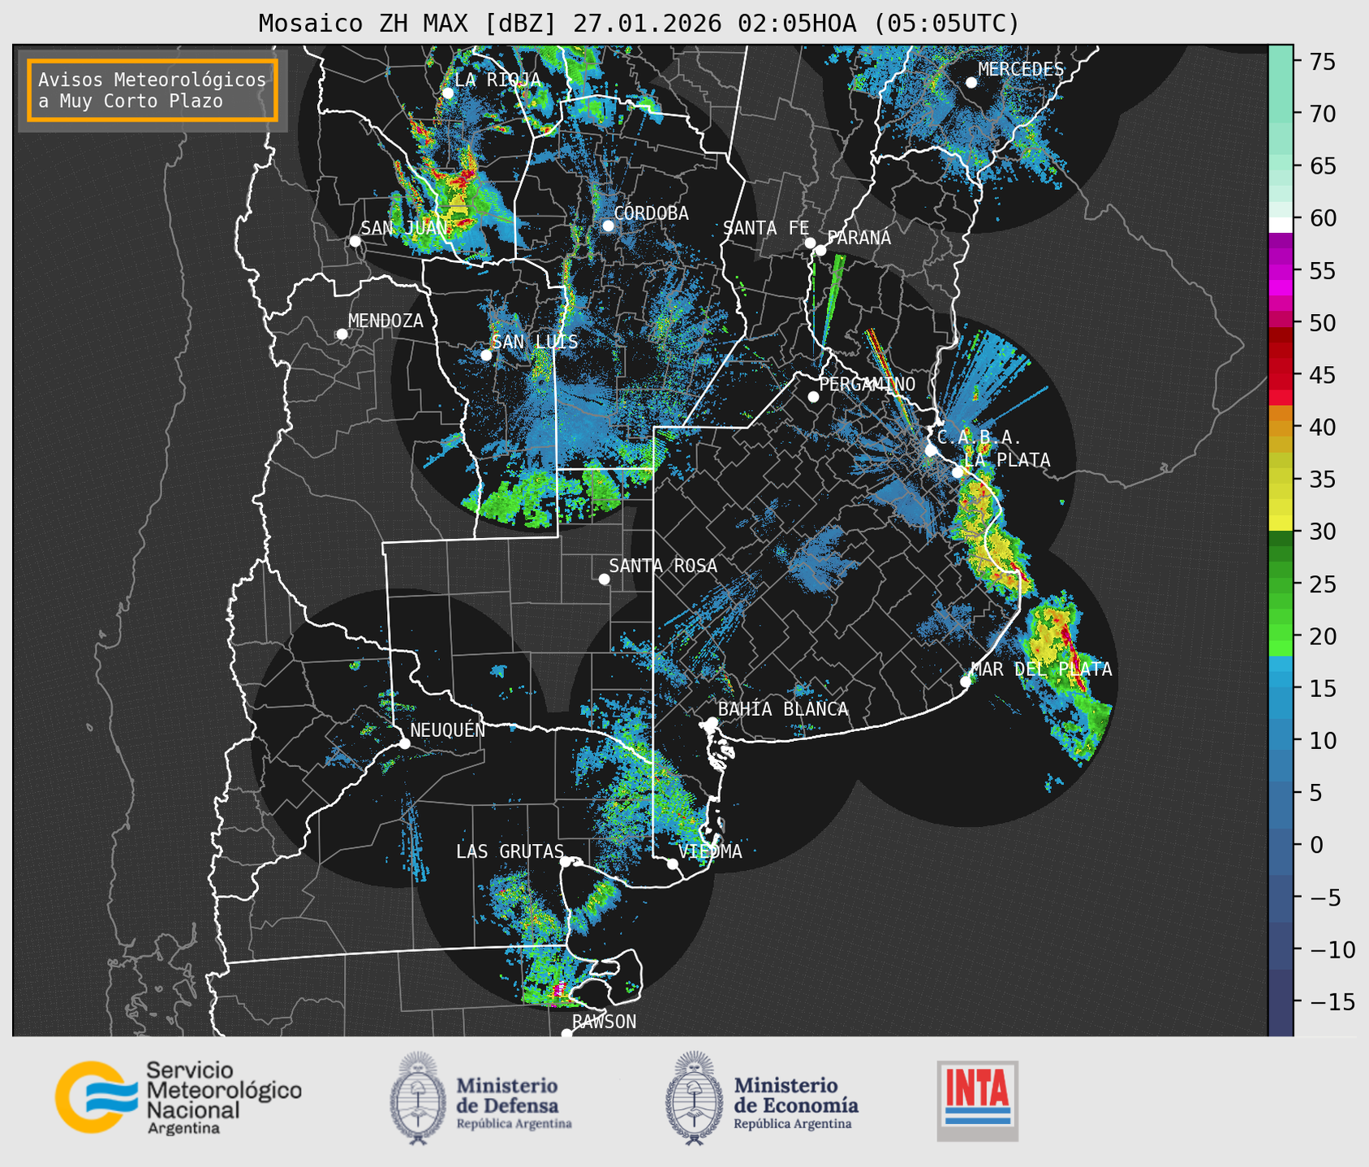Click the Avisos Meteorológicos a Muy Corto Plazo box
The image size is (1369, 1167).
coord(153,90)
